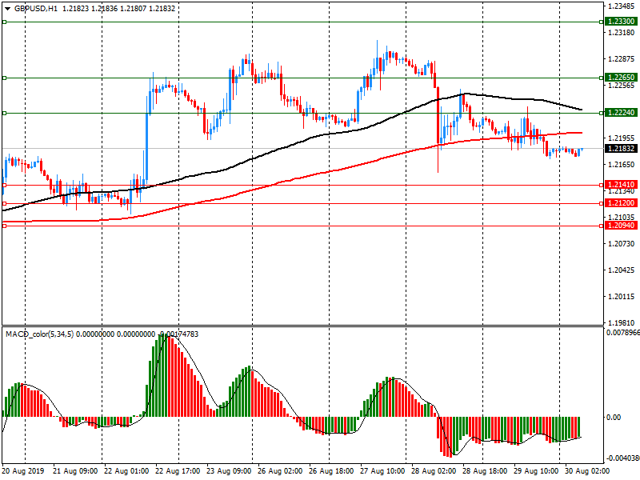Click the 1.20425 price scale value
This screenshot has height=480, width=640.
click(622, 270)
